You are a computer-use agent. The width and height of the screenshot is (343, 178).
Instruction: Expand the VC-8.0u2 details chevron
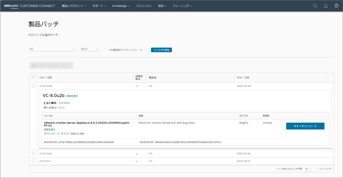click(137, 161)
